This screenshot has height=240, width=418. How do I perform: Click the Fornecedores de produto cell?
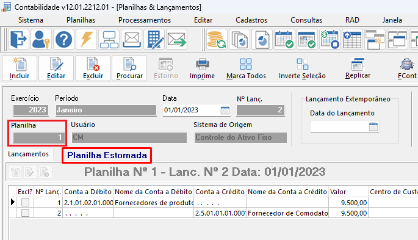(x=154, y=203)
